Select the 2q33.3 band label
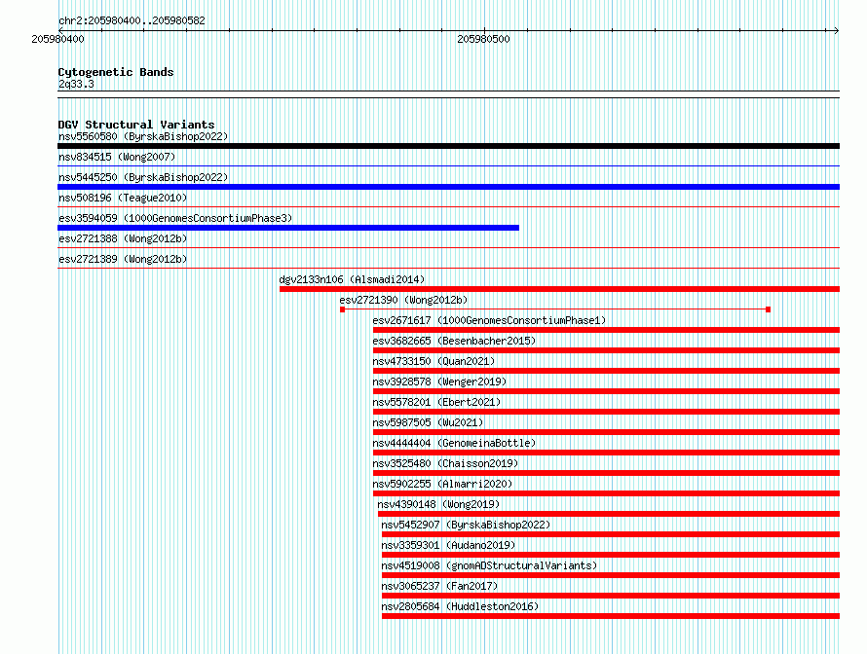The width and height of the screenshot is (867, 654). point(76,84)
